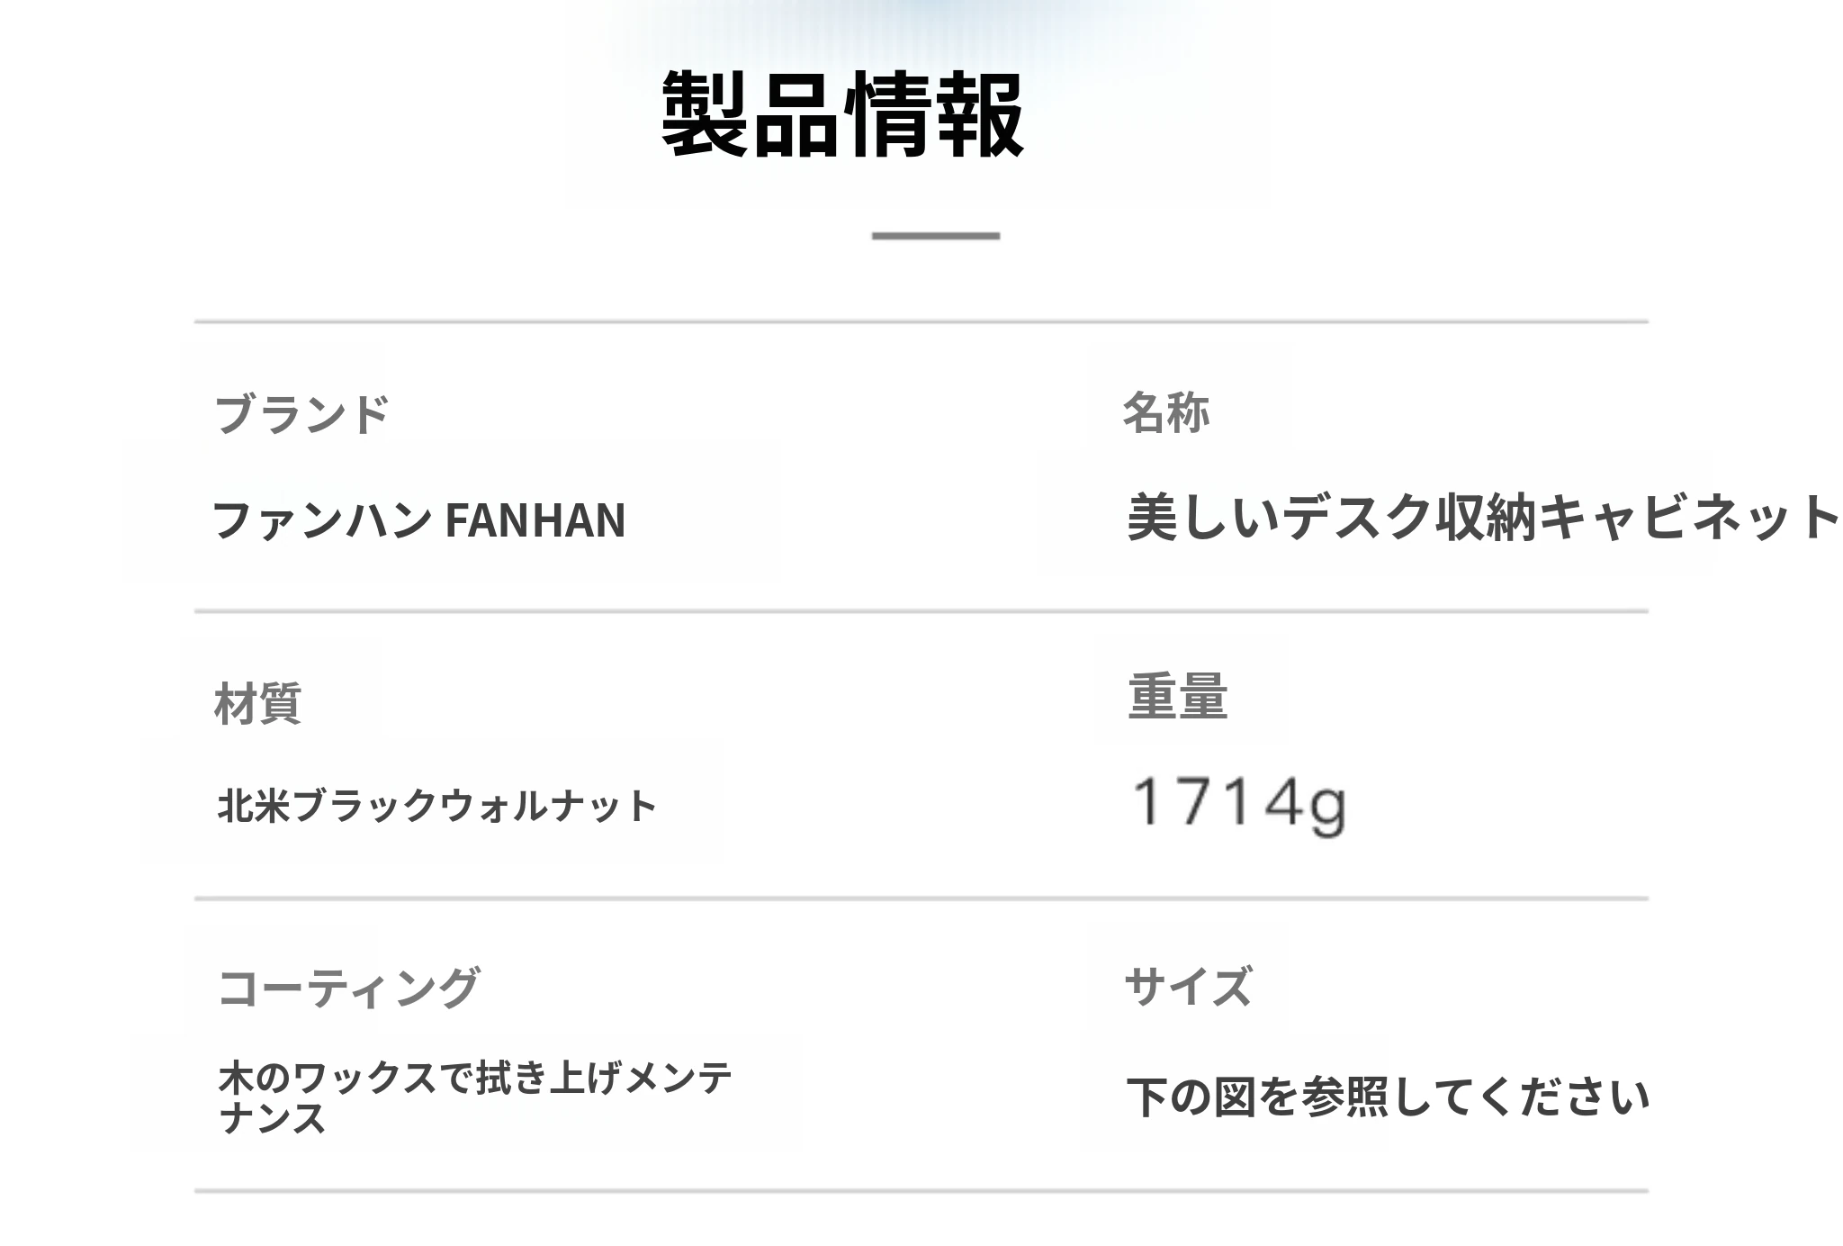
Task: Click the 木のワックスで拭き上げメンテ text line
Action: coord(475,1077)
